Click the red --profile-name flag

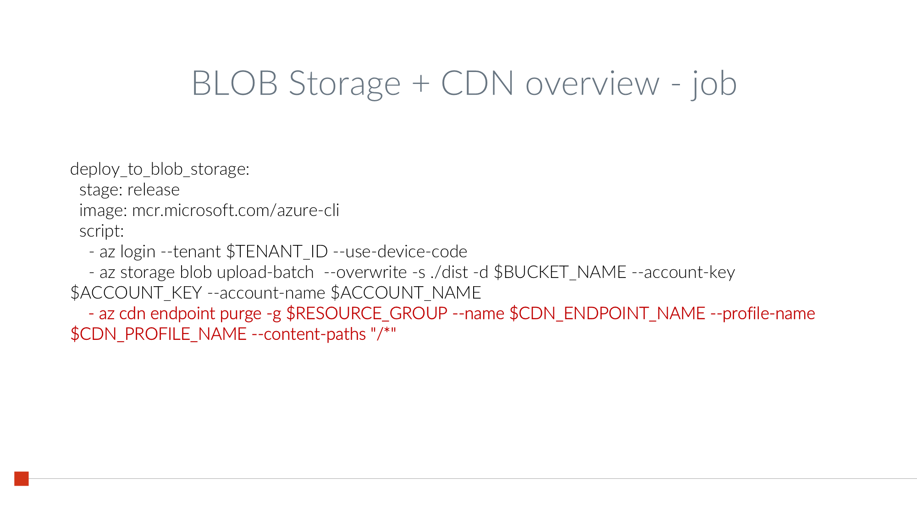click(x=762, y=314)
